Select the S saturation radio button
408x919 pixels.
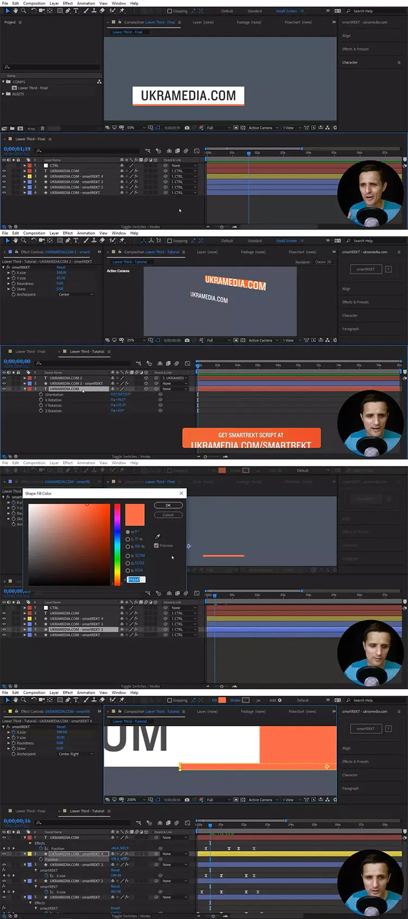pyautogui.click(x=128, y=539)
